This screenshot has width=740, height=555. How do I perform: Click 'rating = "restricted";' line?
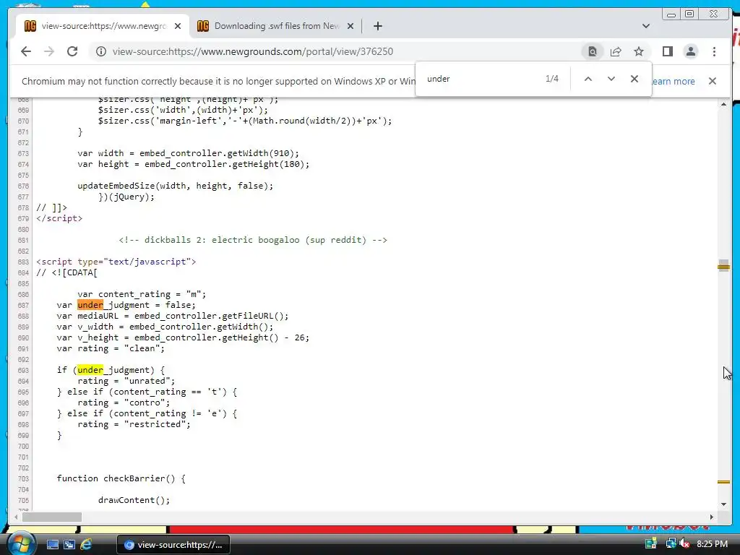[x=134, y=423]
